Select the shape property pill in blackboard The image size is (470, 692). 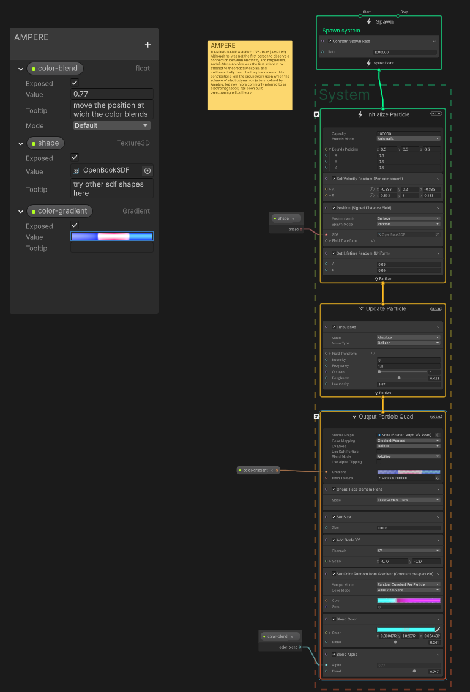45,143
